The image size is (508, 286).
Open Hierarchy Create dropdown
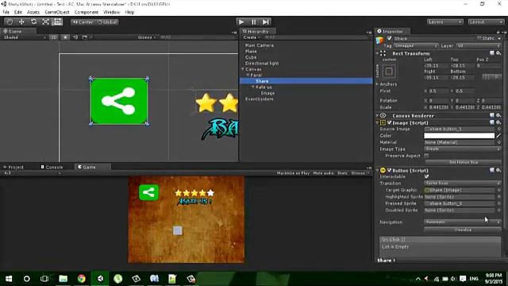[x=252, y=37]
